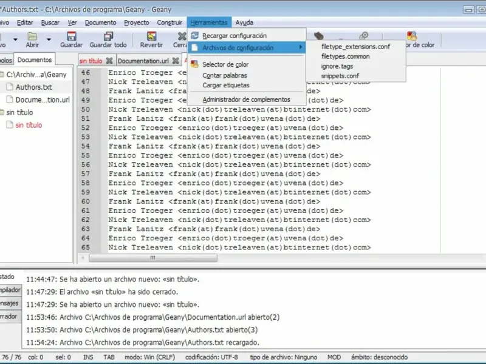Screen dimensions: 486x364
Task: Open the Construir menu
Action: click(x=169, y=22)
